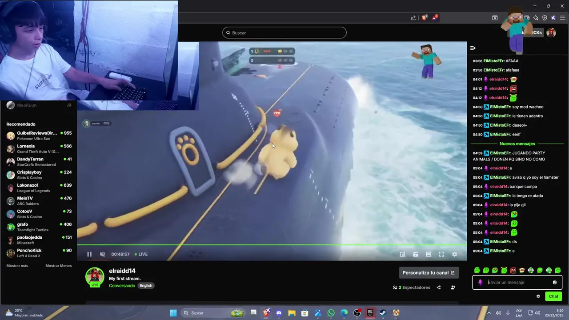Open paolaojedda recommended channel
Screen dimensions: 569x320
(39, 240)
